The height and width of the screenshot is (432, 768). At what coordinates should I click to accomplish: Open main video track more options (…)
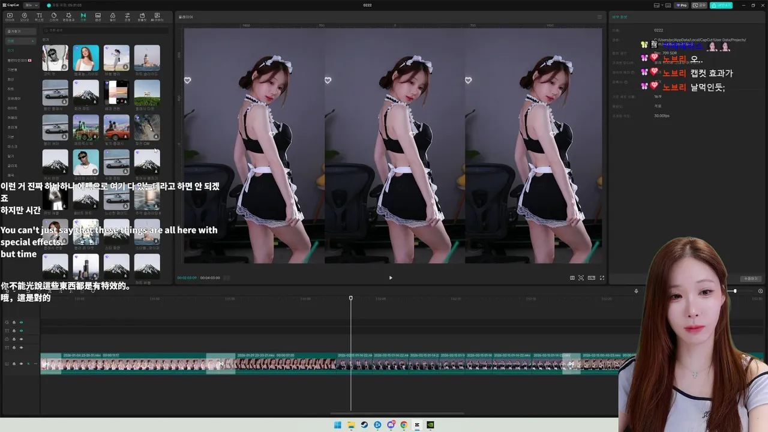[35, 364]
